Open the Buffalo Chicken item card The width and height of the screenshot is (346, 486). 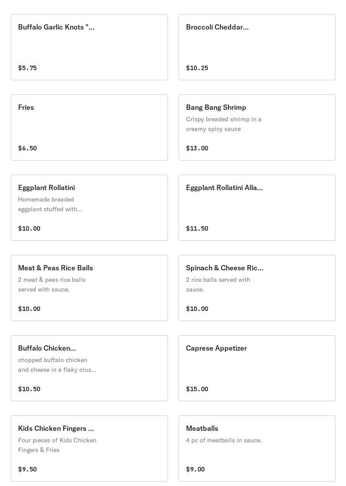pos(89,368)
